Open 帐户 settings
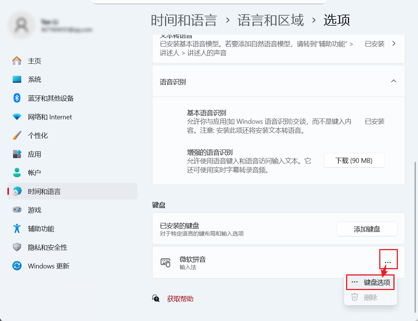Image resolution: width=418 pixels, height=321 pixels. pos(72,173)
